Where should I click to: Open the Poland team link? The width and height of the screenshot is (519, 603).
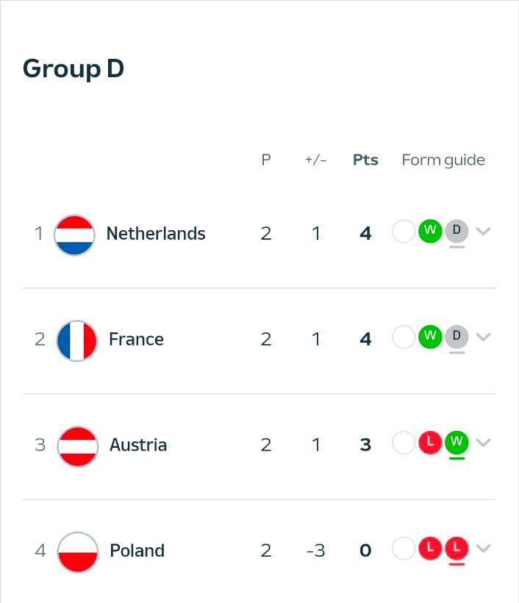click(x=137, y=550)
